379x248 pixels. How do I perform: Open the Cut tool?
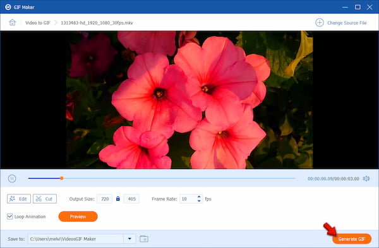pos(45,199)
